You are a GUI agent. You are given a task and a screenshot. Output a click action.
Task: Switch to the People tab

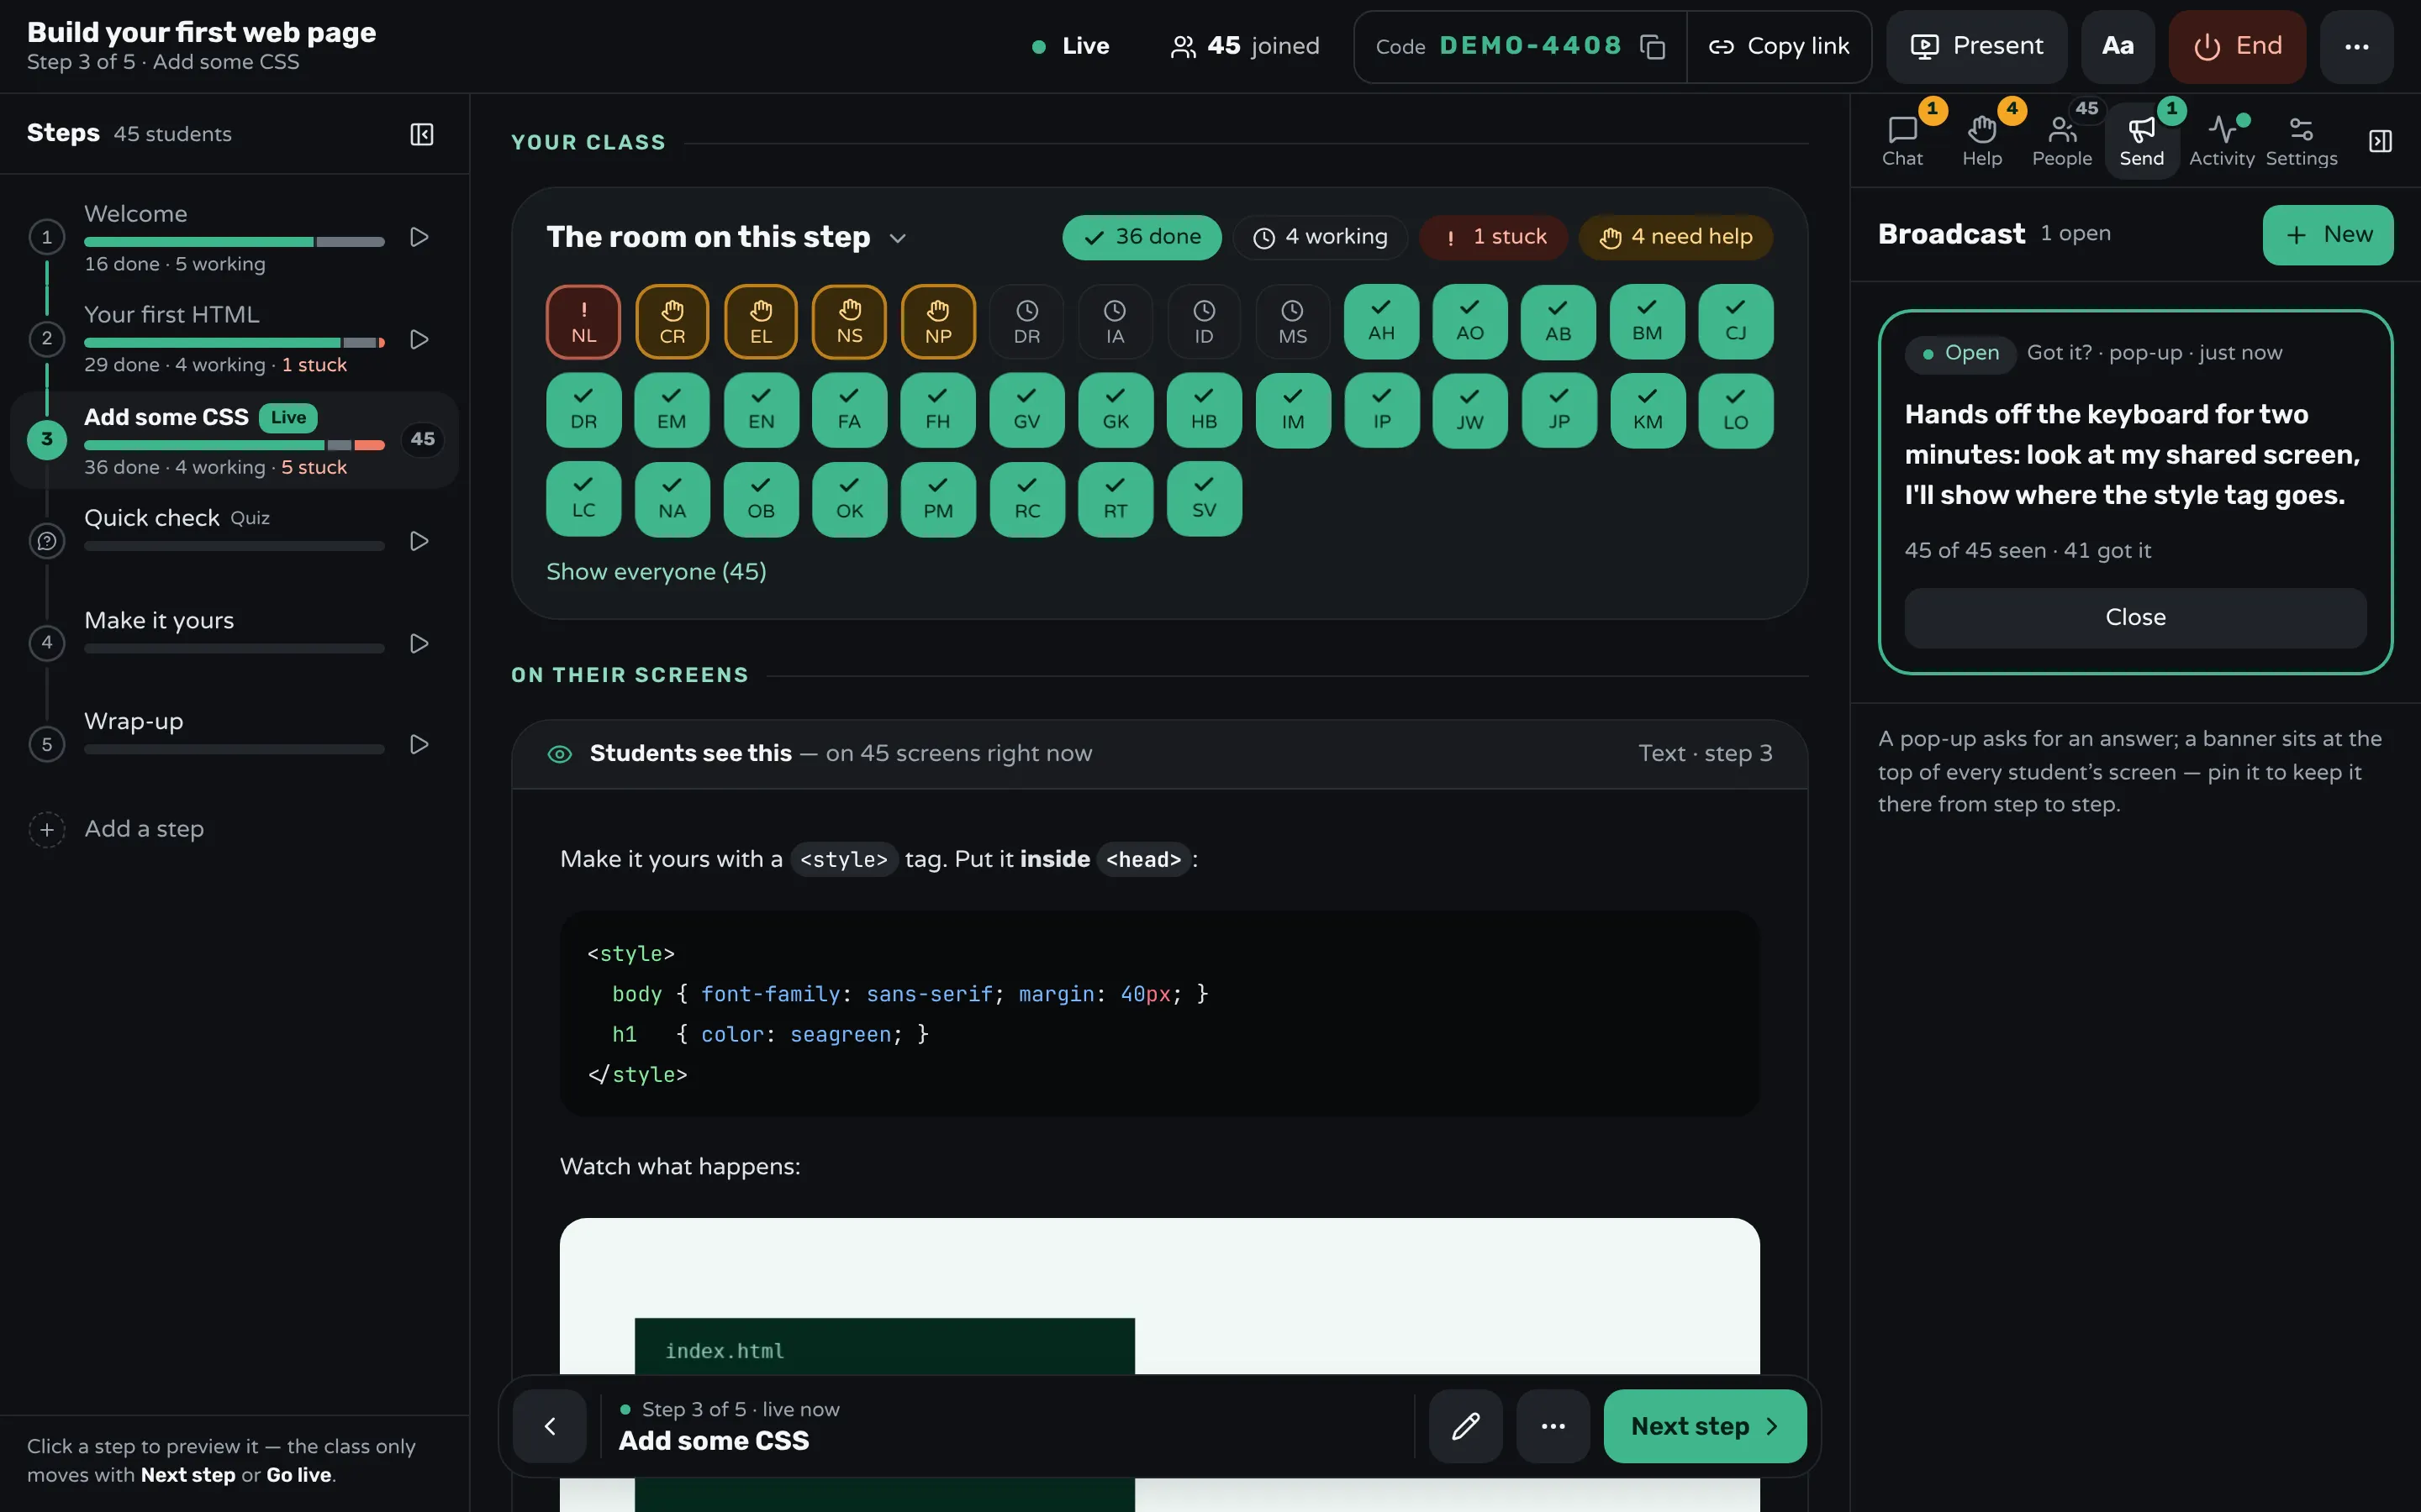(x=2062, y=141)
